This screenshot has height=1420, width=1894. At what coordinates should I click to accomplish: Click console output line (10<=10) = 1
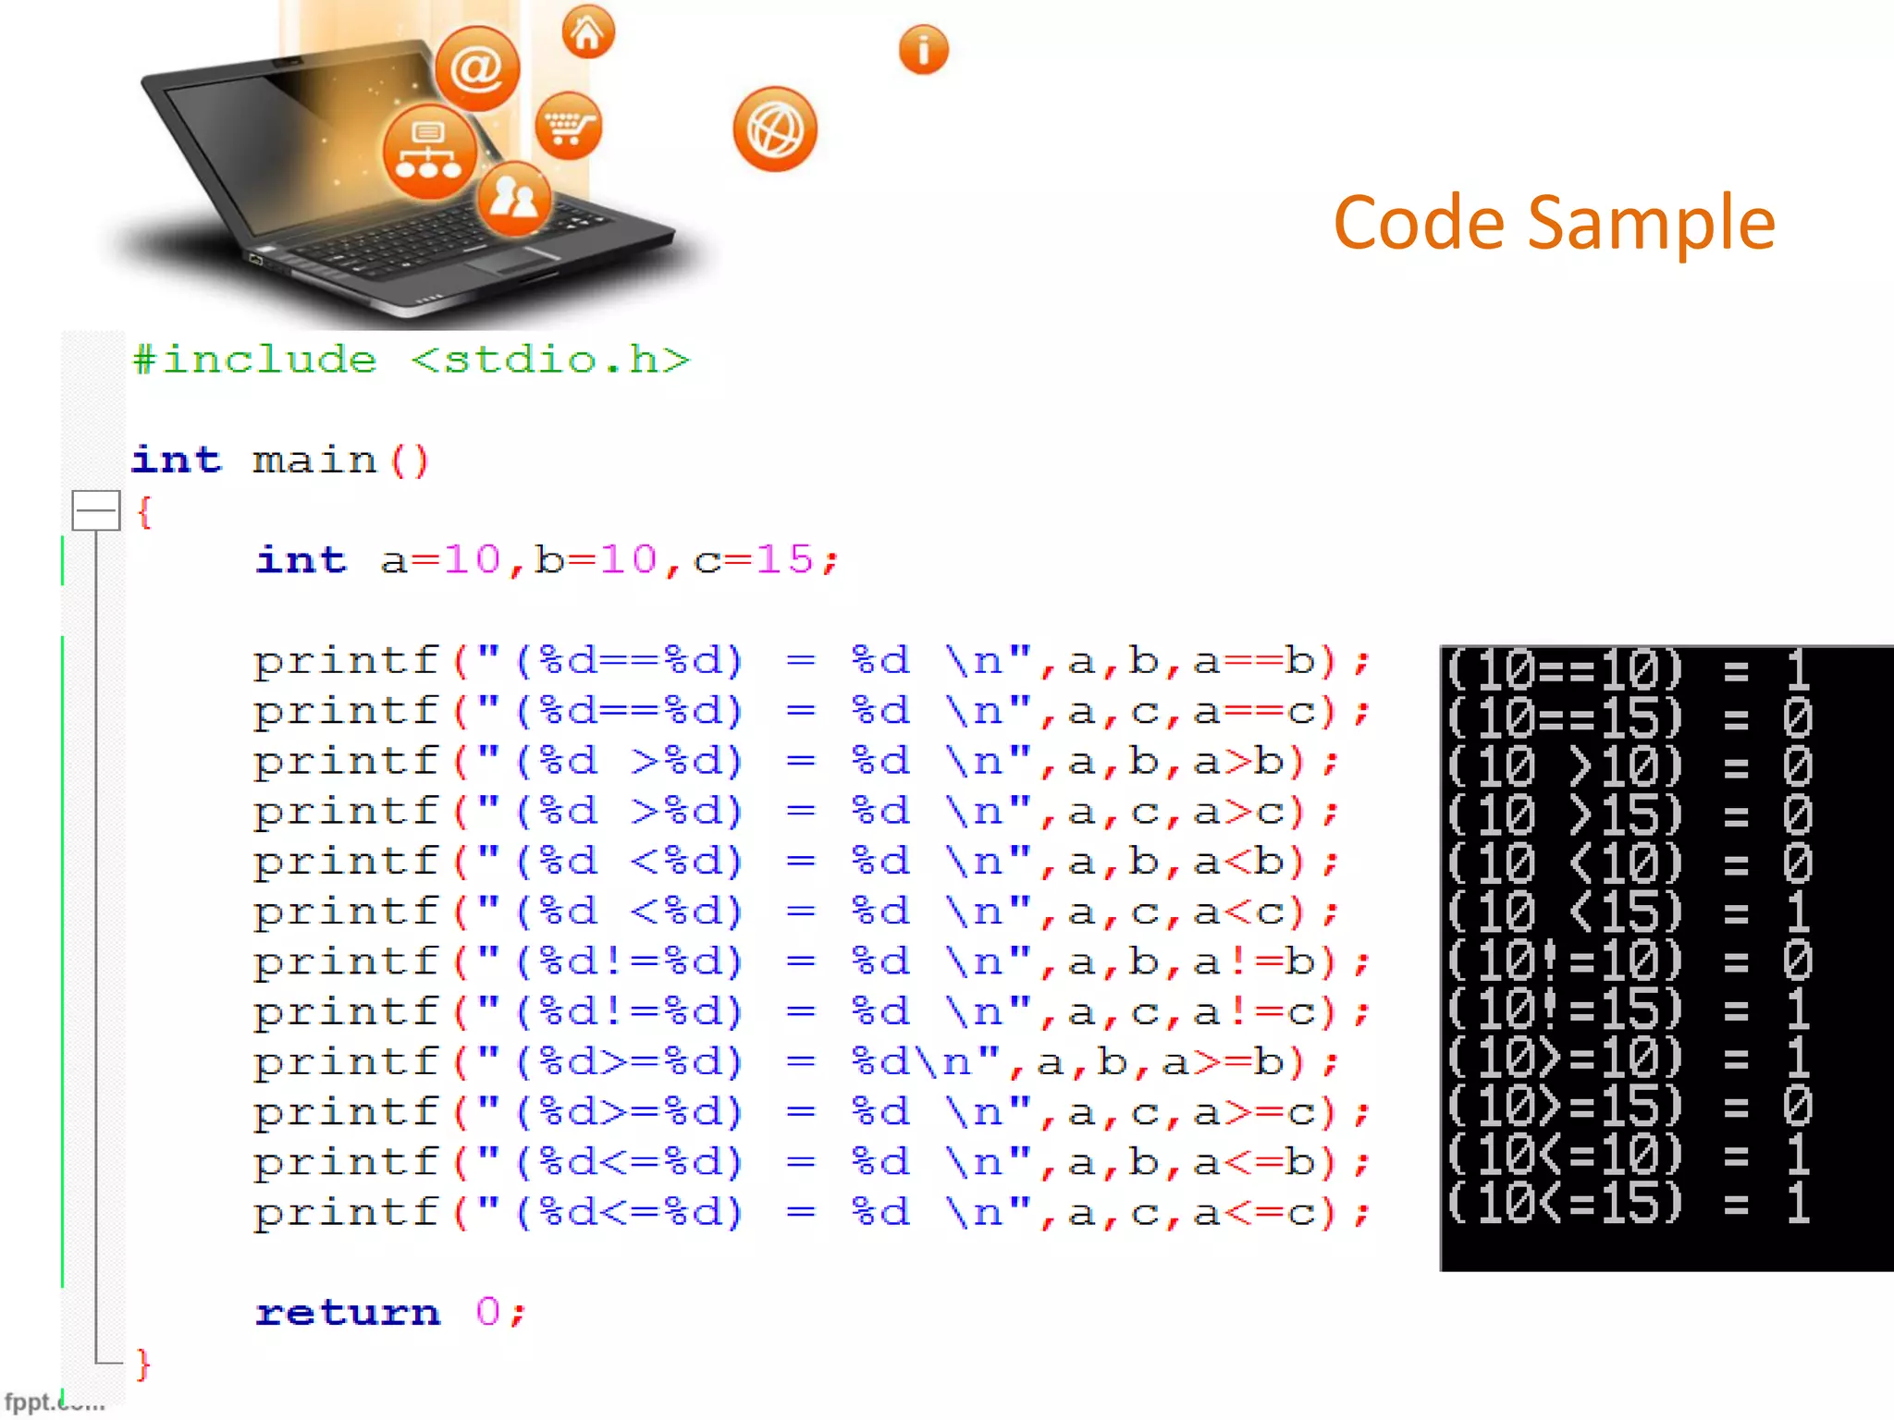1629,1155
